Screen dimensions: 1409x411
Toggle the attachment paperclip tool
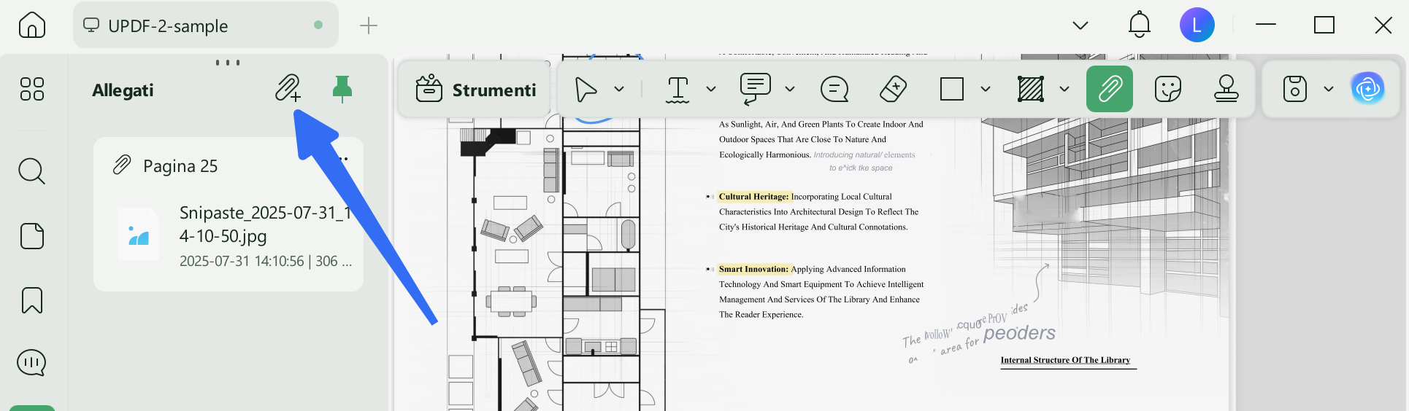pyautogui.click(x=1110, y=89)
